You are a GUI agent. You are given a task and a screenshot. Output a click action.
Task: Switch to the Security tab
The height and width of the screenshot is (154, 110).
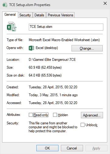(25, 15)
